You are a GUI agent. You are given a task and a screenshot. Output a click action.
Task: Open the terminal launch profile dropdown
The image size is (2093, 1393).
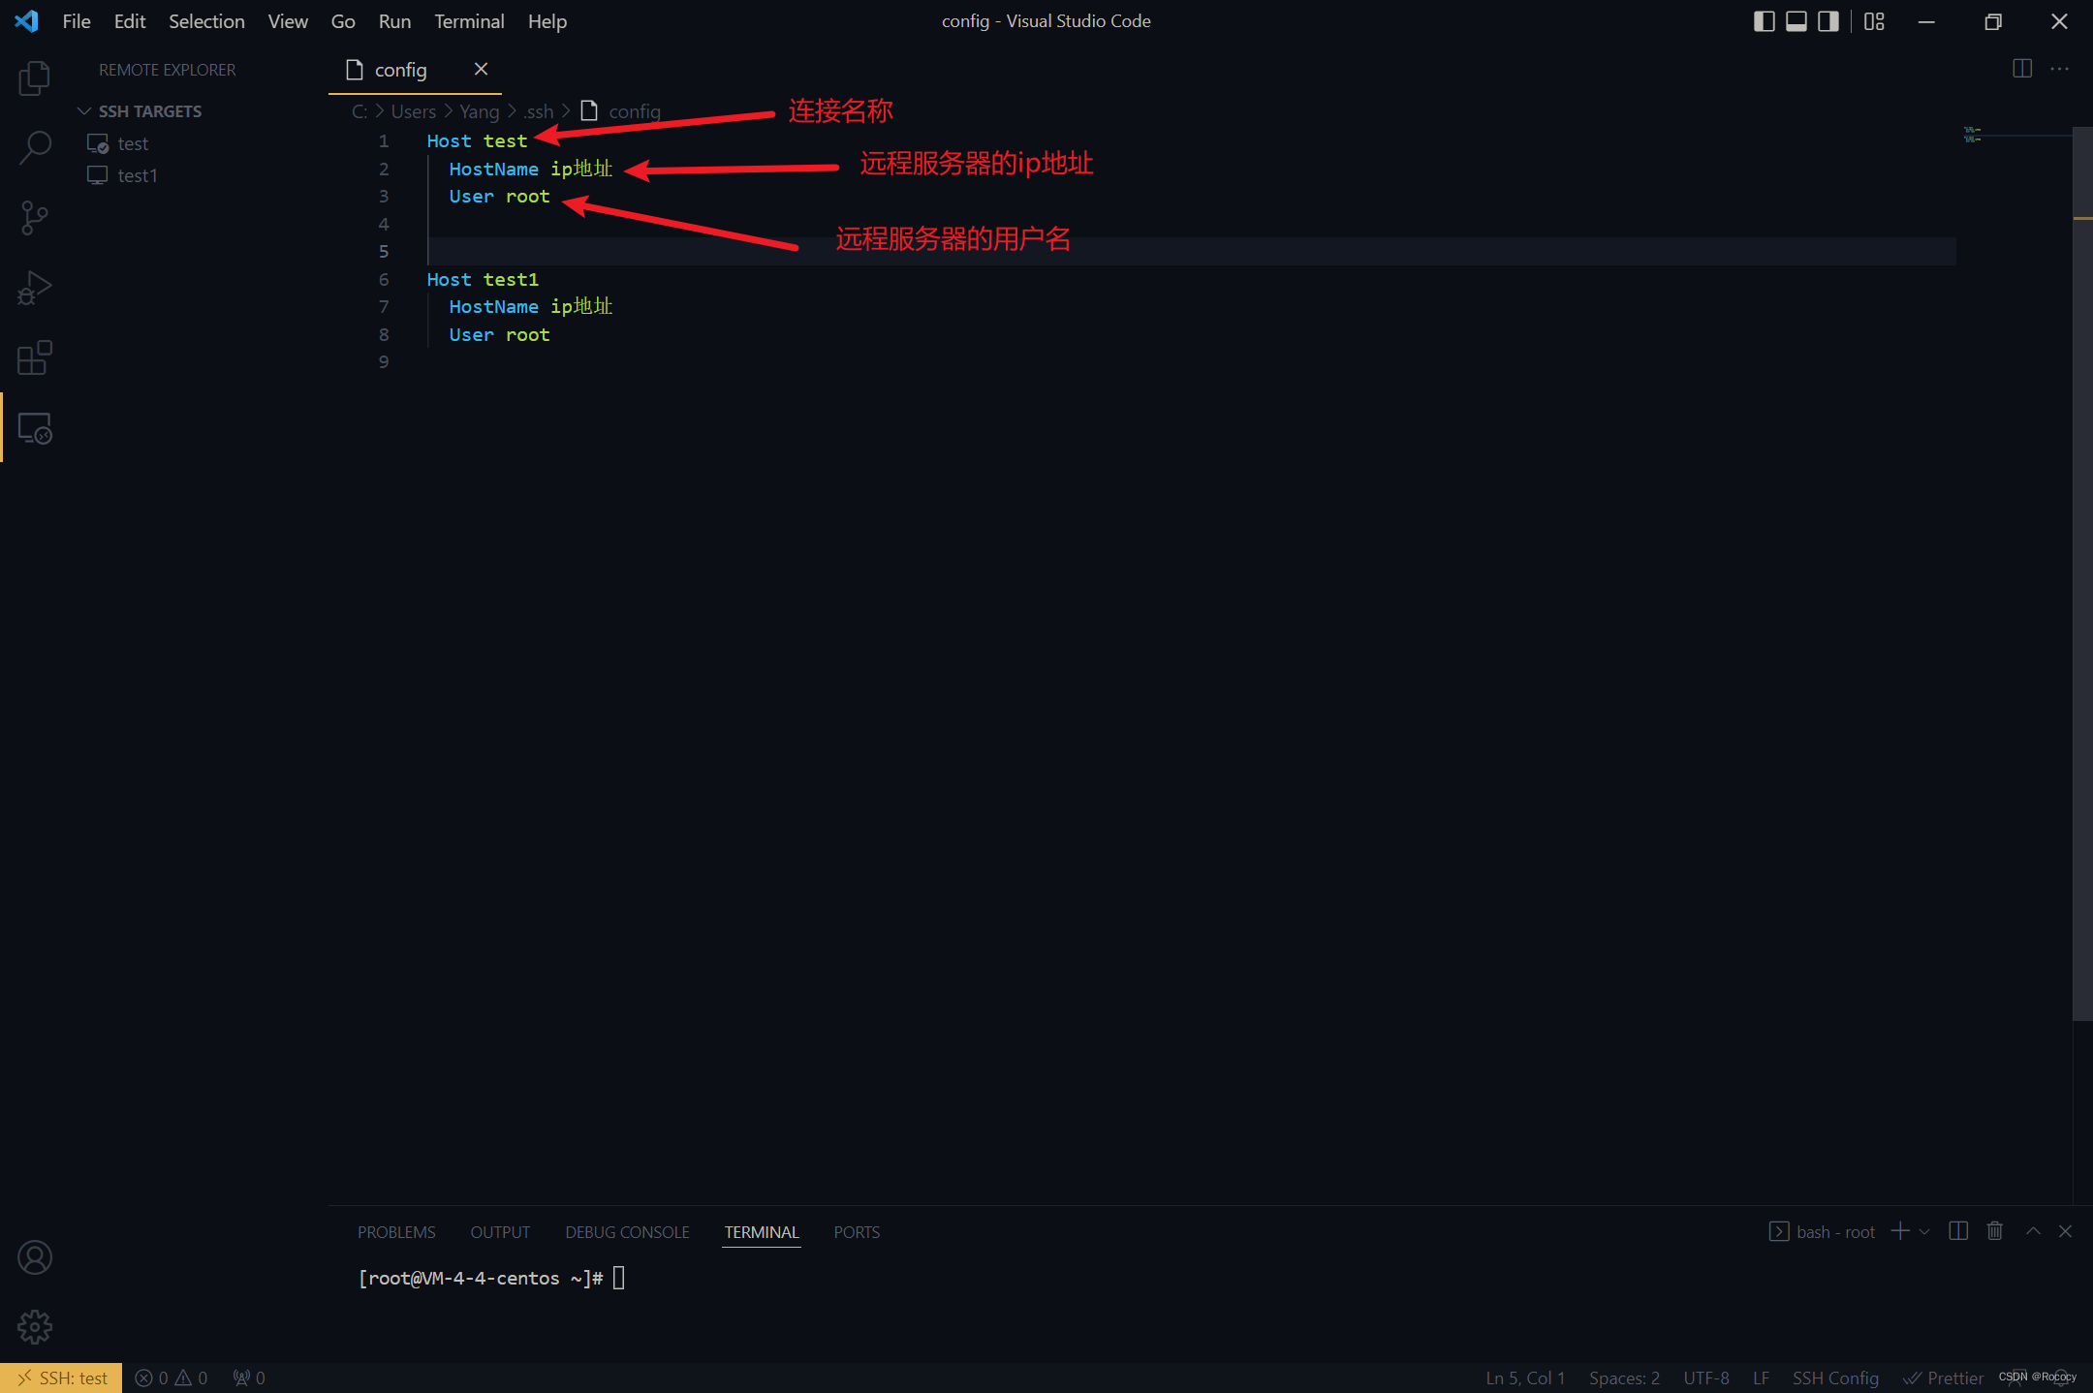tap(1924, 1231)
